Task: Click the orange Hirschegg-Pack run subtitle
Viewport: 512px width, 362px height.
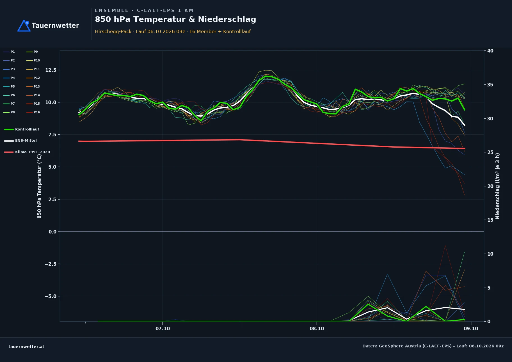Action: tap(173, 31)
